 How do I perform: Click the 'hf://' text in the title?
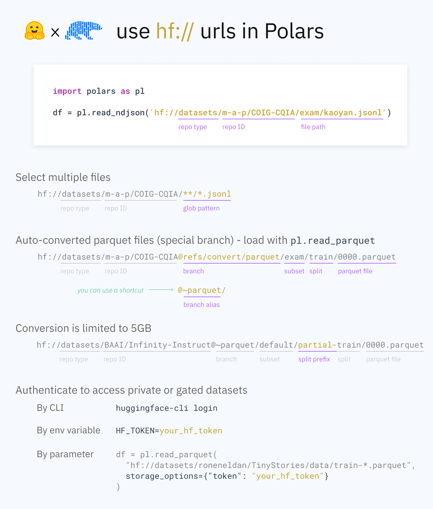coord(175,31)
